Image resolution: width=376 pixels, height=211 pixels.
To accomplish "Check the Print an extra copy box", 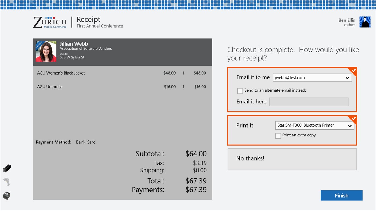I will (x=278, y=136).
